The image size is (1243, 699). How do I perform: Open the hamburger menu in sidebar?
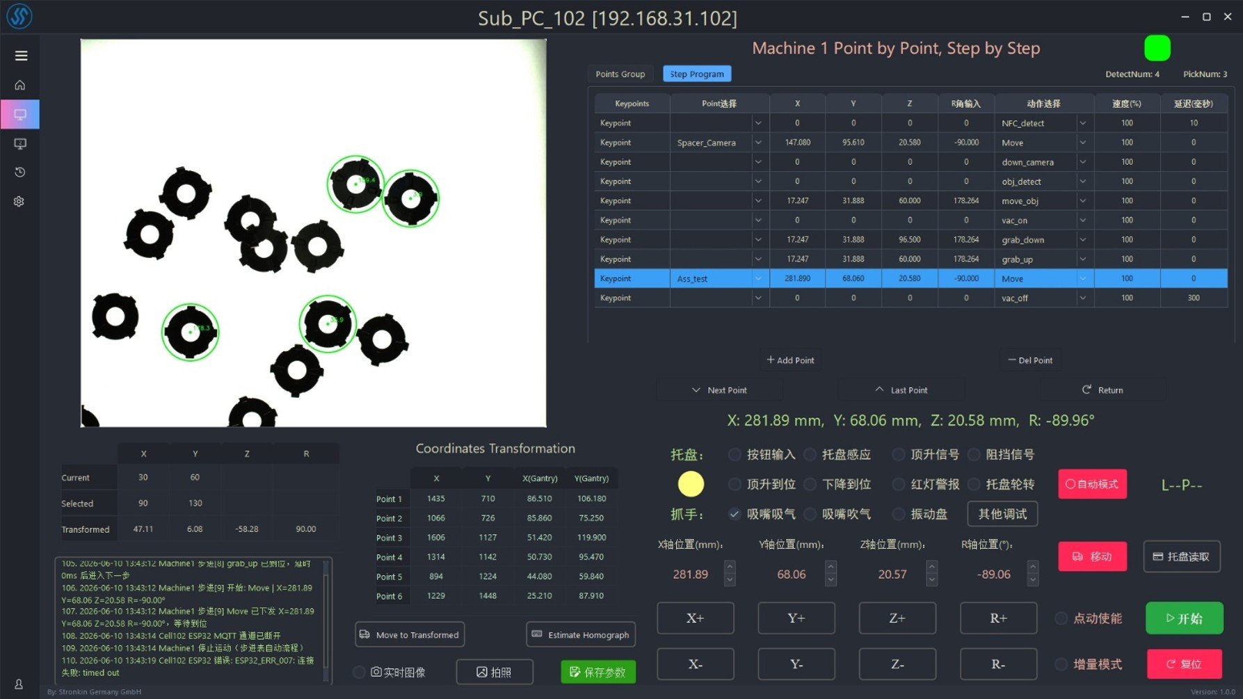(21, 56)
